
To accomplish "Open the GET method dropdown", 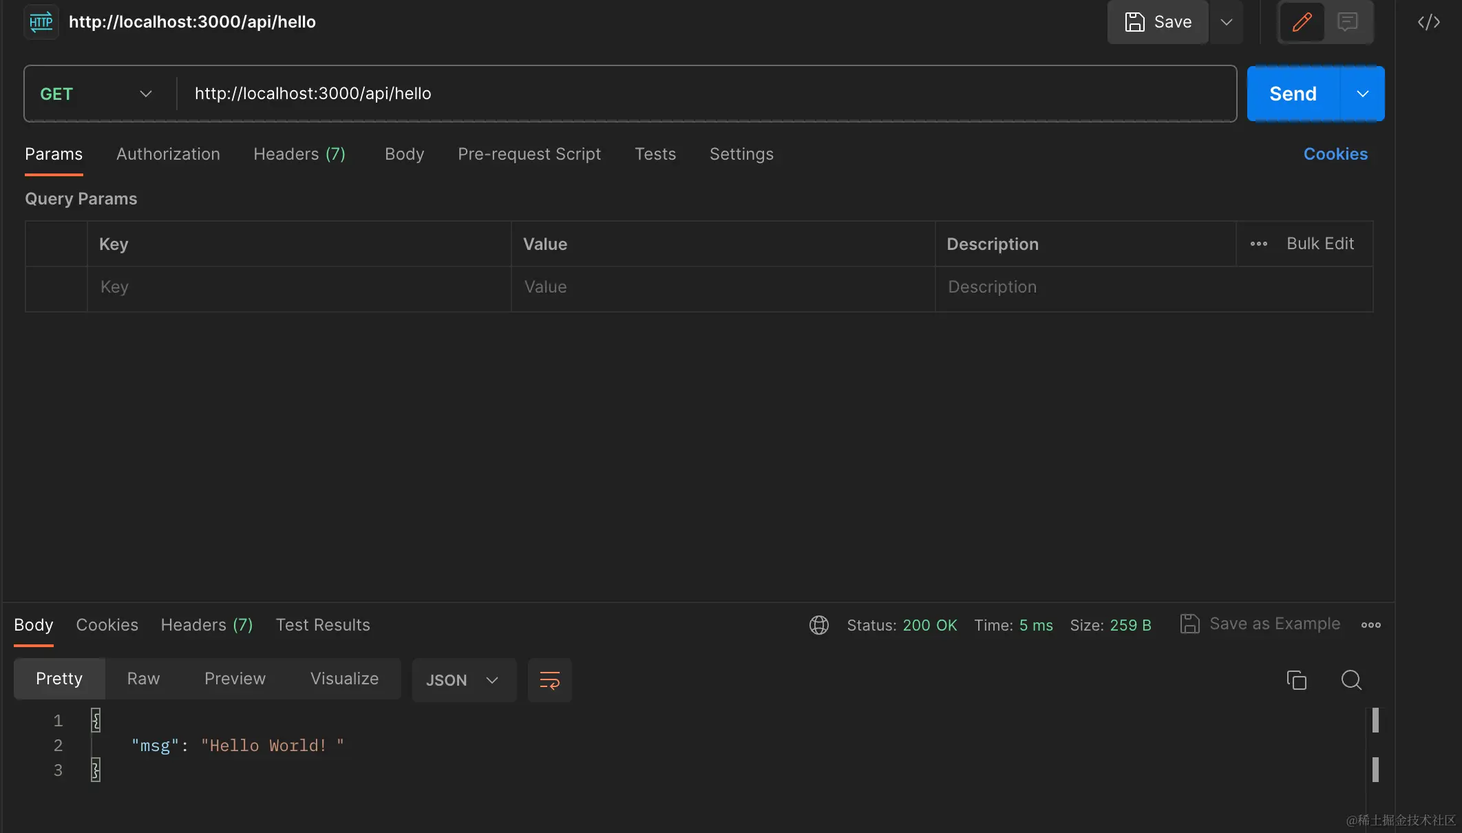I will click(x=96, y=94).
